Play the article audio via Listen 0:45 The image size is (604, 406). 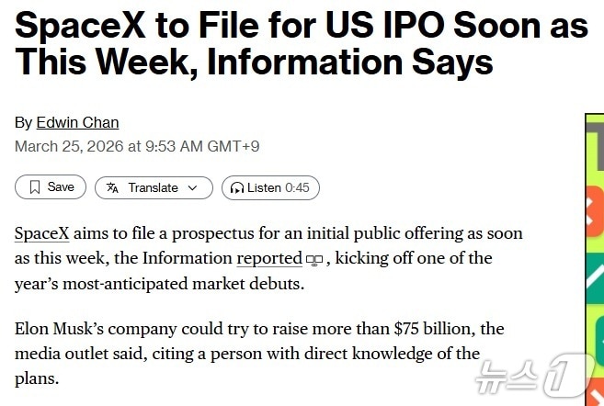(x=278, y=187)
